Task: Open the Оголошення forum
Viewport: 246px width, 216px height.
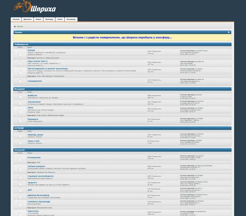Action: (x=34, y=157)
